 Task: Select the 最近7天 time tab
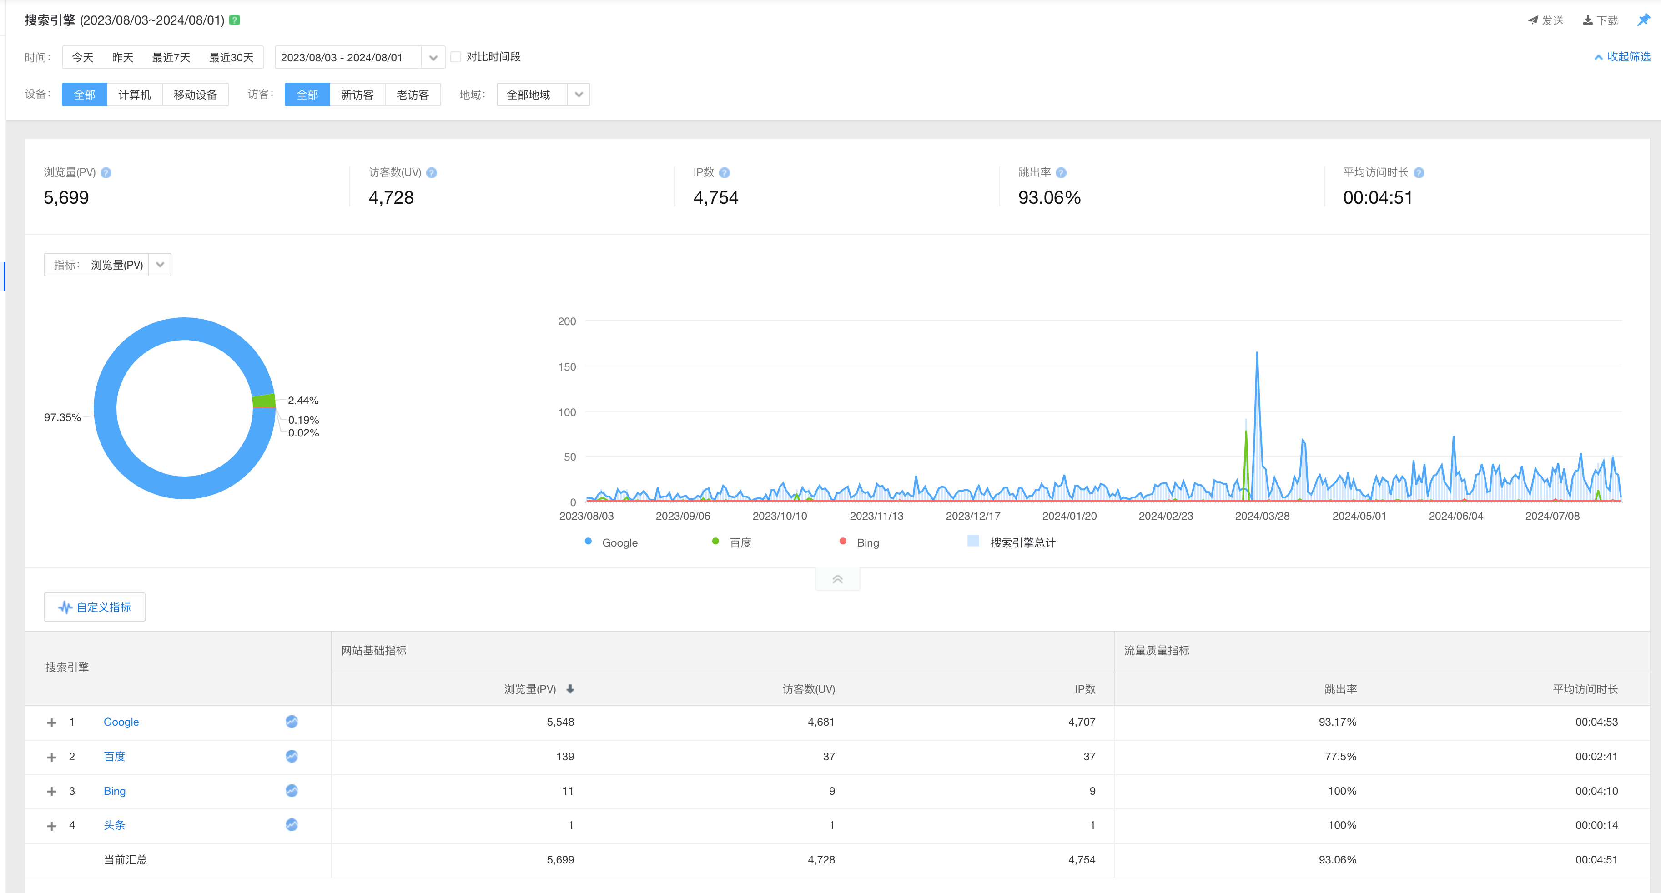171,57
